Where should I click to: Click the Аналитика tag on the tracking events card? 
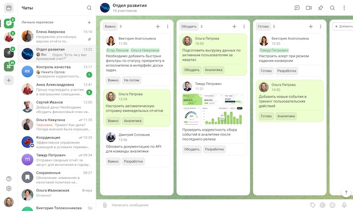[286, 116]
